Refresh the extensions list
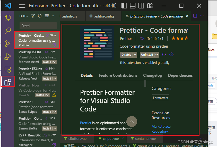The height and width of the screenshot is (147, 217). 40,16
